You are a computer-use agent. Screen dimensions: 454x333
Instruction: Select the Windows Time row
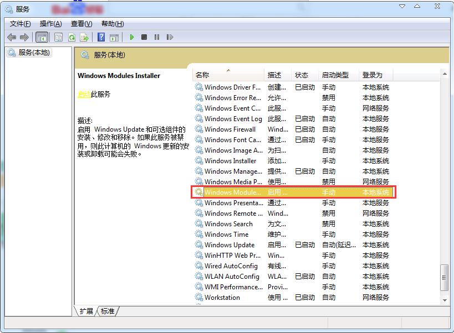point(293,234)
